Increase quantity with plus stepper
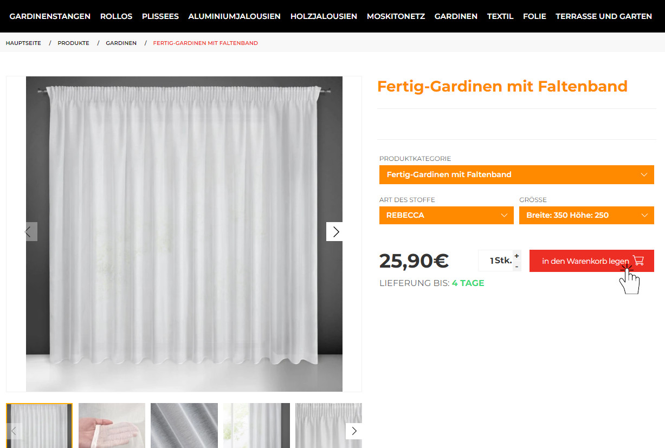 [516, 256]
